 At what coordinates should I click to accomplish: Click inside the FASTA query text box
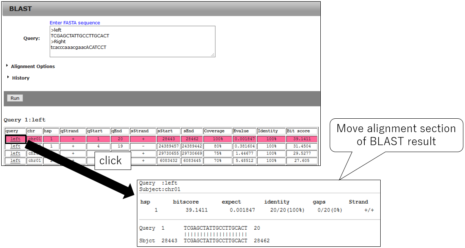click(x=132, y=41)
